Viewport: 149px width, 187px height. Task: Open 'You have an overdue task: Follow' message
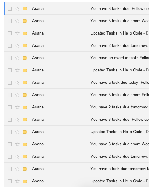coord(120,58)
